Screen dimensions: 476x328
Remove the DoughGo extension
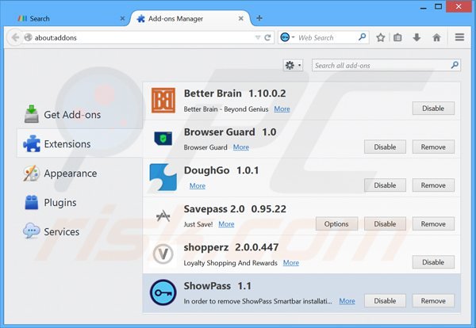pyautogui.click(x=433, y=185)
